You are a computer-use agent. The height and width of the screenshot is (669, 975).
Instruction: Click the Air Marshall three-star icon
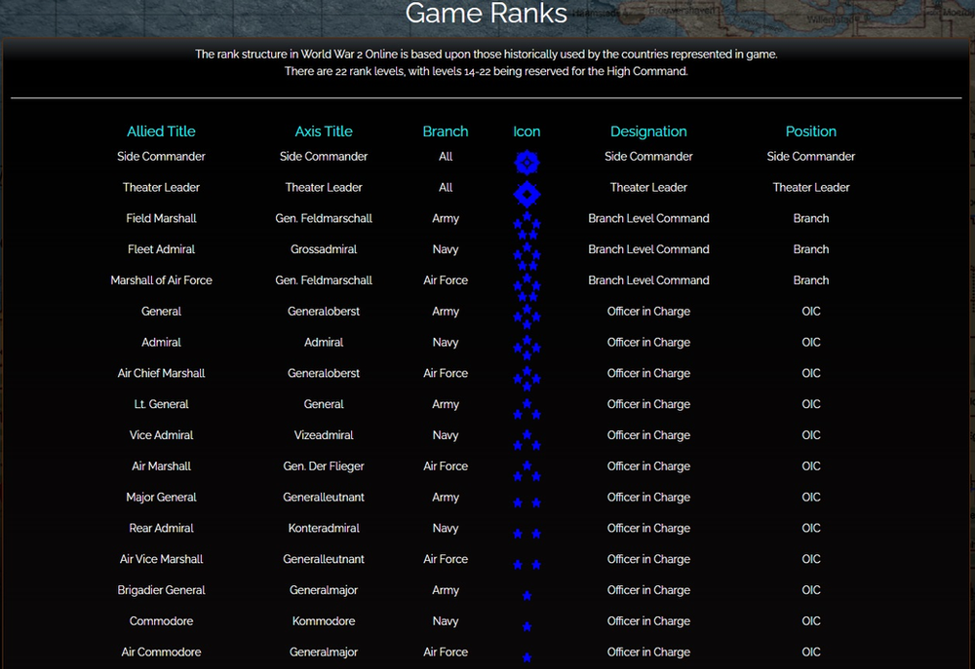[526, 471]
